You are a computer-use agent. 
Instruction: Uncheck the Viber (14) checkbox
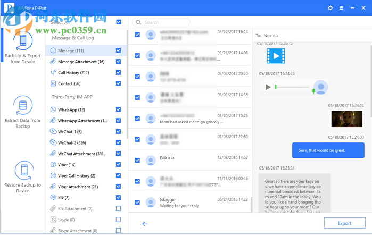[x=118, y=164]
